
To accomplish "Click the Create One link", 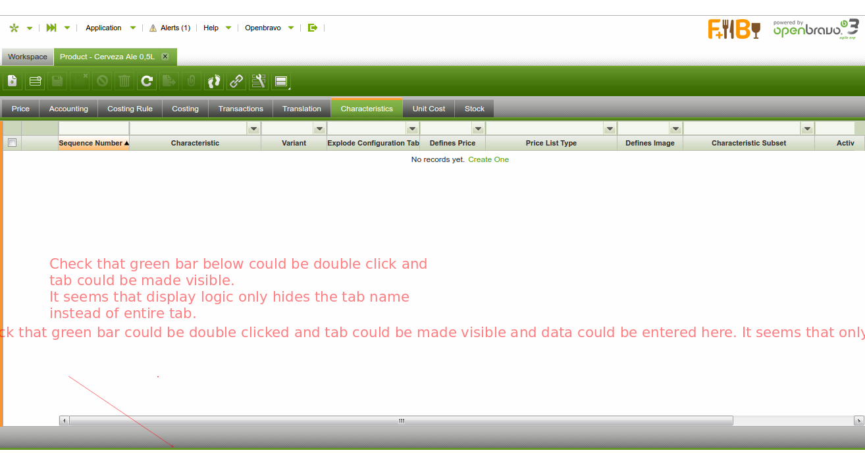I will [x=488, y=159].
